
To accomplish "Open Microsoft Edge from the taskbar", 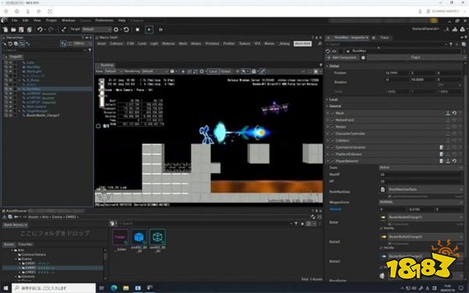I will [x=114, y=288].
